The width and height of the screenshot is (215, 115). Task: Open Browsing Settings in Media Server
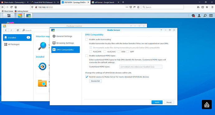(65, 43)
